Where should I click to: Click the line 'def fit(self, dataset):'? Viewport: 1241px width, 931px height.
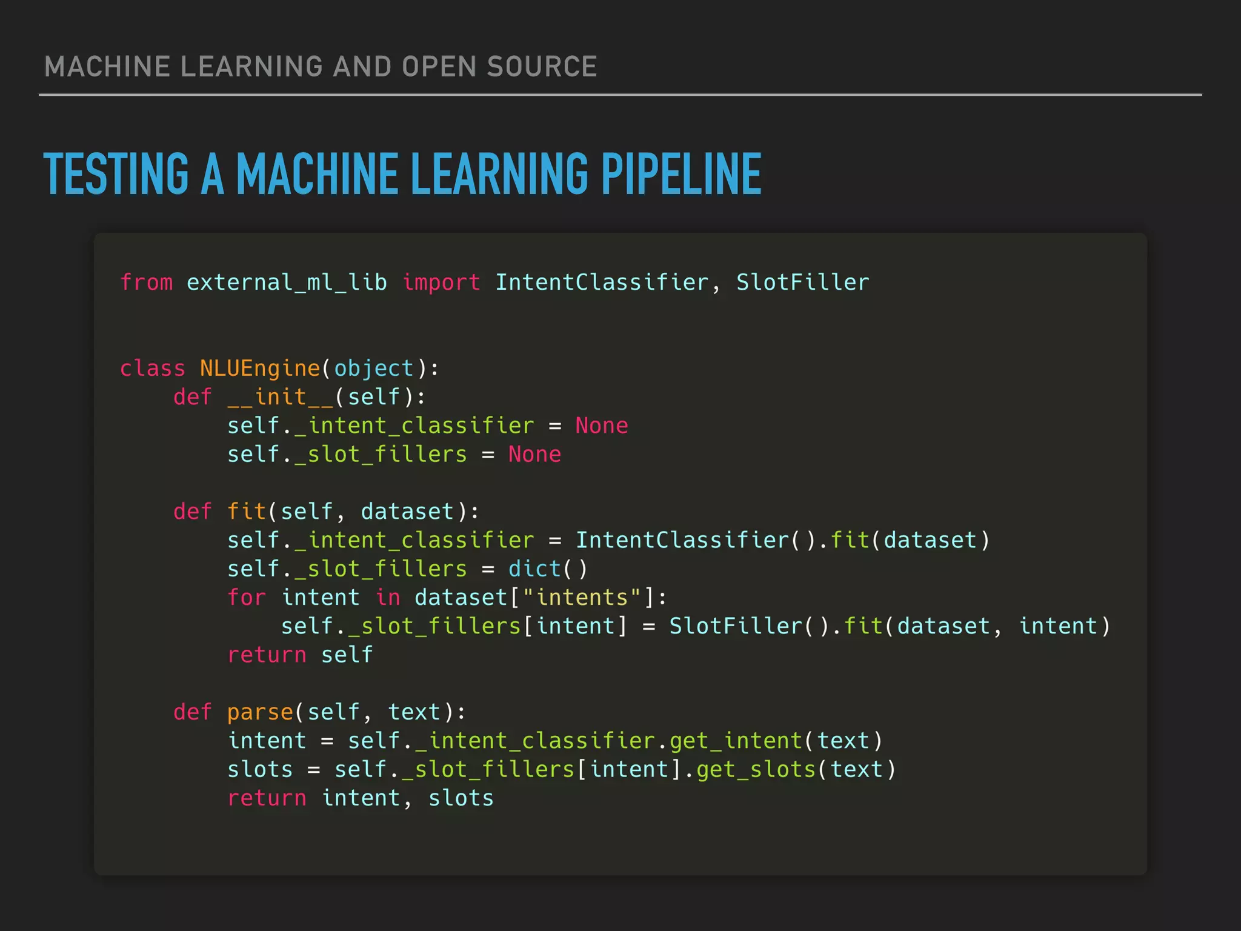click(x=327, y=512)
